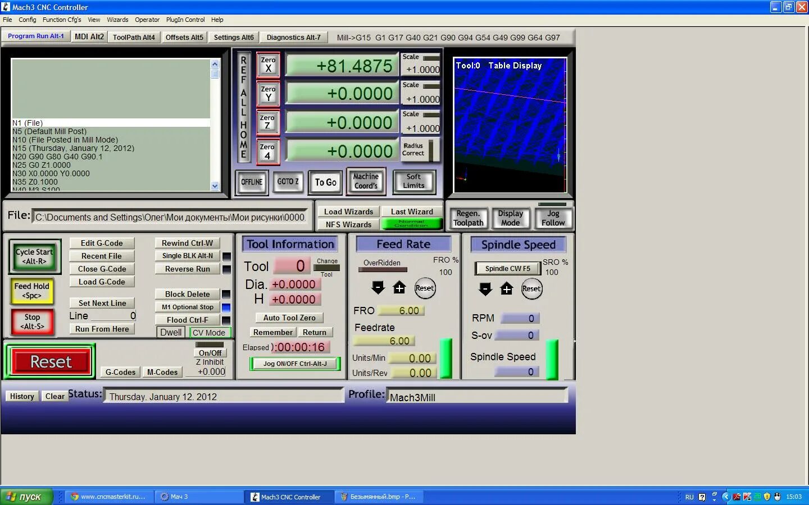Click the Stop Alt-S button

(x=32, y=322)
